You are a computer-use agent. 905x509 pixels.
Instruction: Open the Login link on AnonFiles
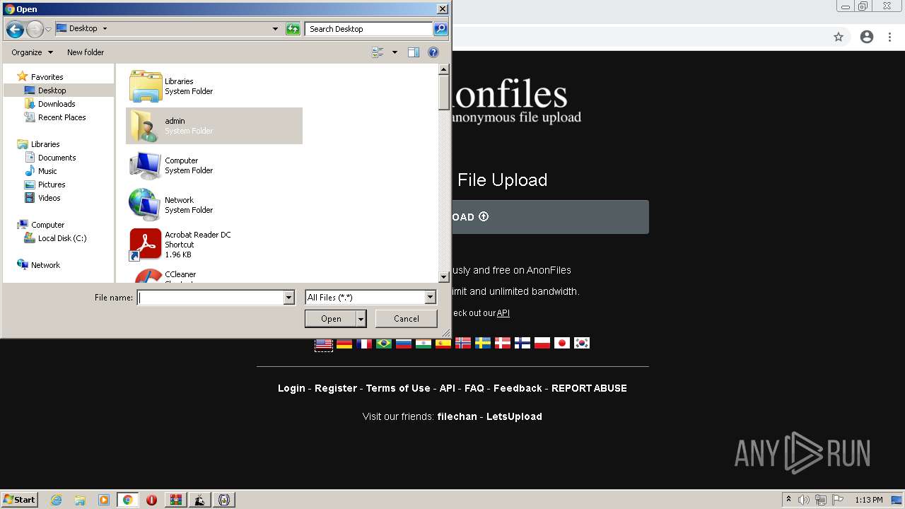click(291, 388)
